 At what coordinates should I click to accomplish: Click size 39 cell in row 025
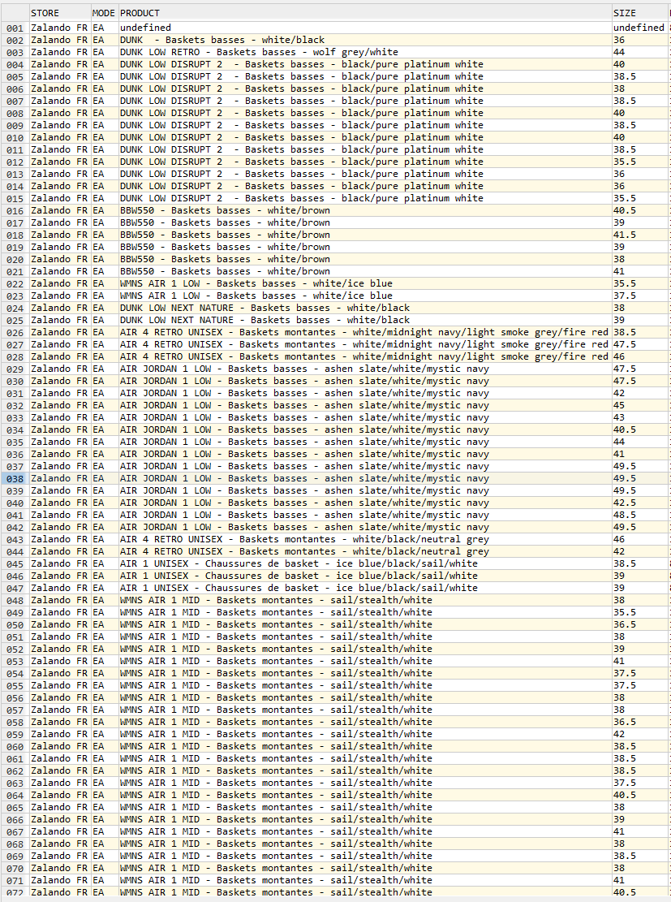click(x=640, y=320)
